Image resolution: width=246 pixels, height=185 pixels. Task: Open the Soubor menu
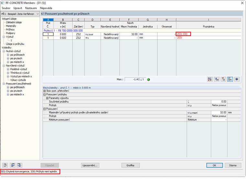coord(6,8)
